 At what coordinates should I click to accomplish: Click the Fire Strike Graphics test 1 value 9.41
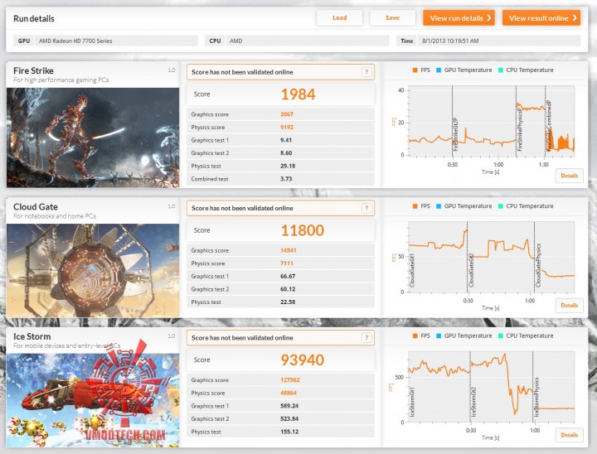(286, 140)
